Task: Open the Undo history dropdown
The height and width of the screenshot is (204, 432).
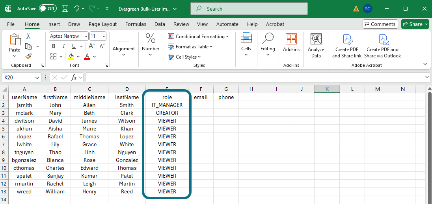Action: 83,9
